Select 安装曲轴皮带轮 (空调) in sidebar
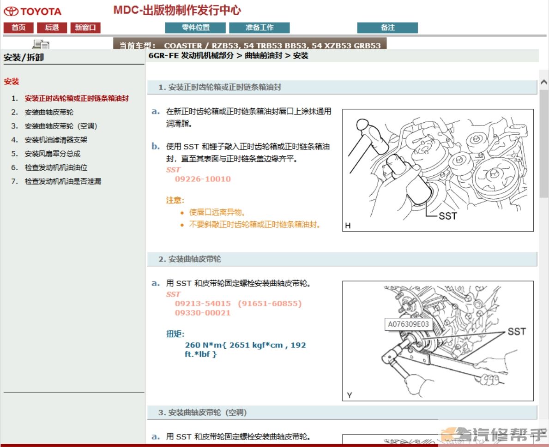Viewport: 549px width, 447px height. click(x=61, y=126)
